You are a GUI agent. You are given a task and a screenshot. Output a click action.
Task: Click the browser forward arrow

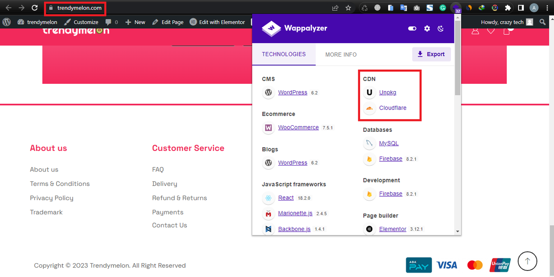point(21,8)
